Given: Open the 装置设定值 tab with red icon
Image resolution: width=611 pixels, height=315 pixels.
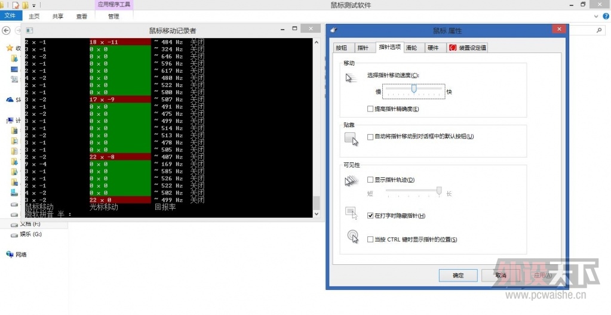Looking at the screenshot, I should pos(467,48).
